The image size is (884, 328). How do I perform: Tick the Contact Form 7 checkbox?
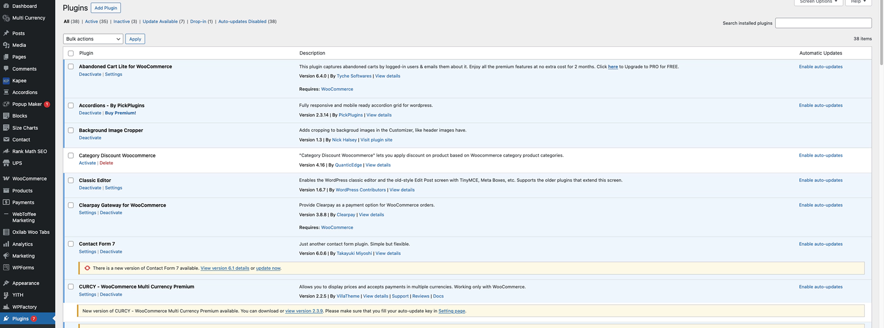tap(71, 244)
